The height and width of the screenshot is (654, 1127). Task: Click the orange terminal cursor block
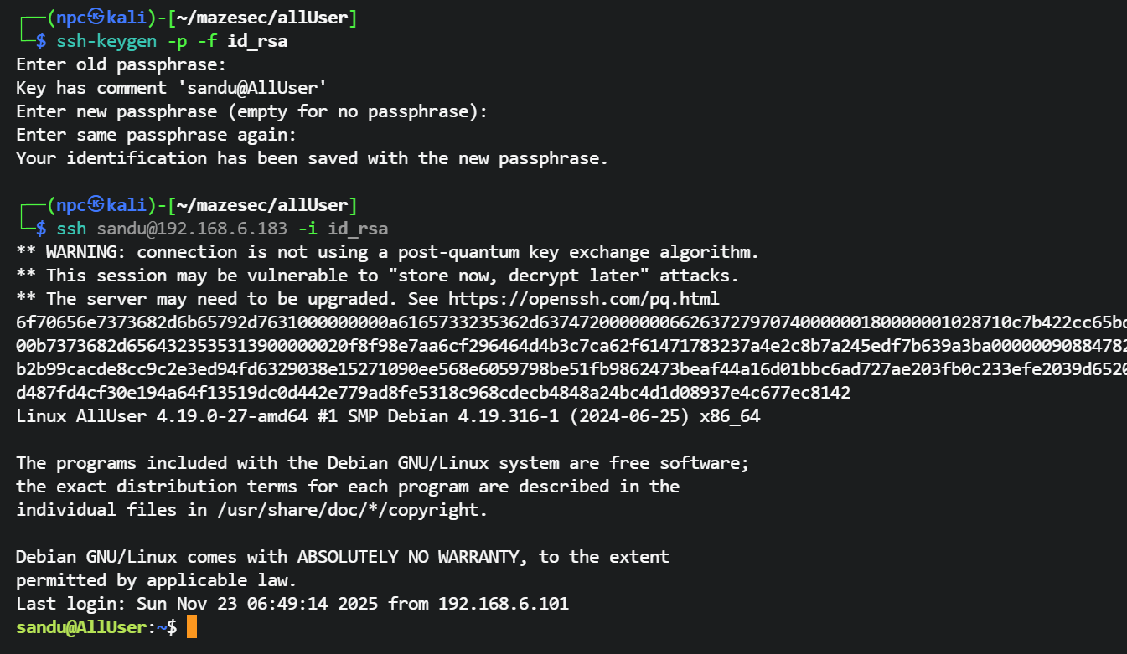191,626
